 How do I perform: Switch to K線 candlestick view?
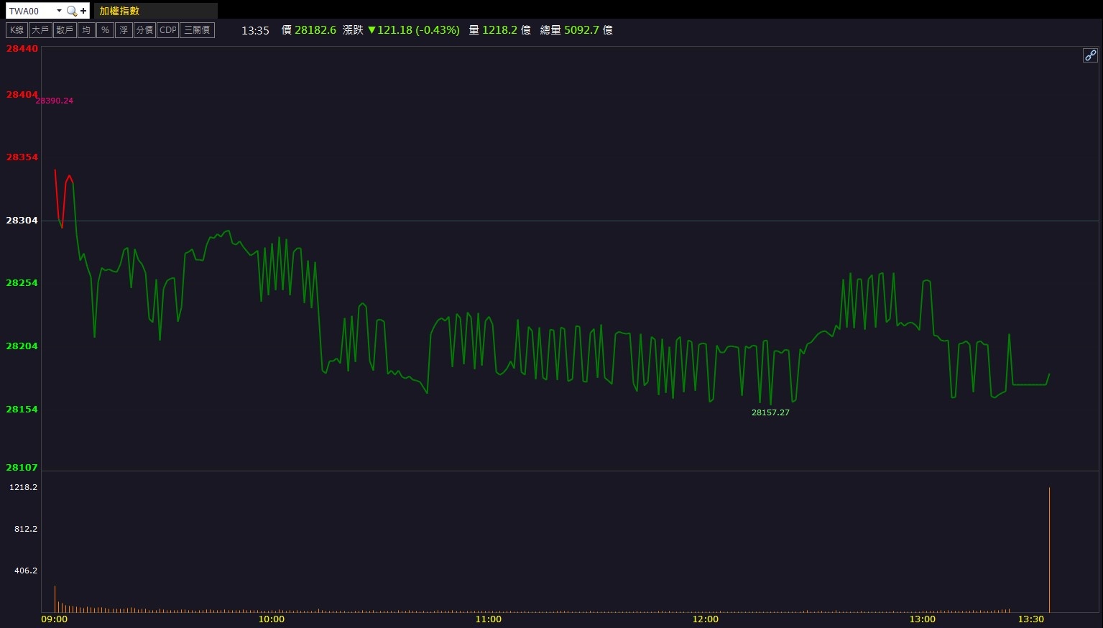[x=17, y=30]
